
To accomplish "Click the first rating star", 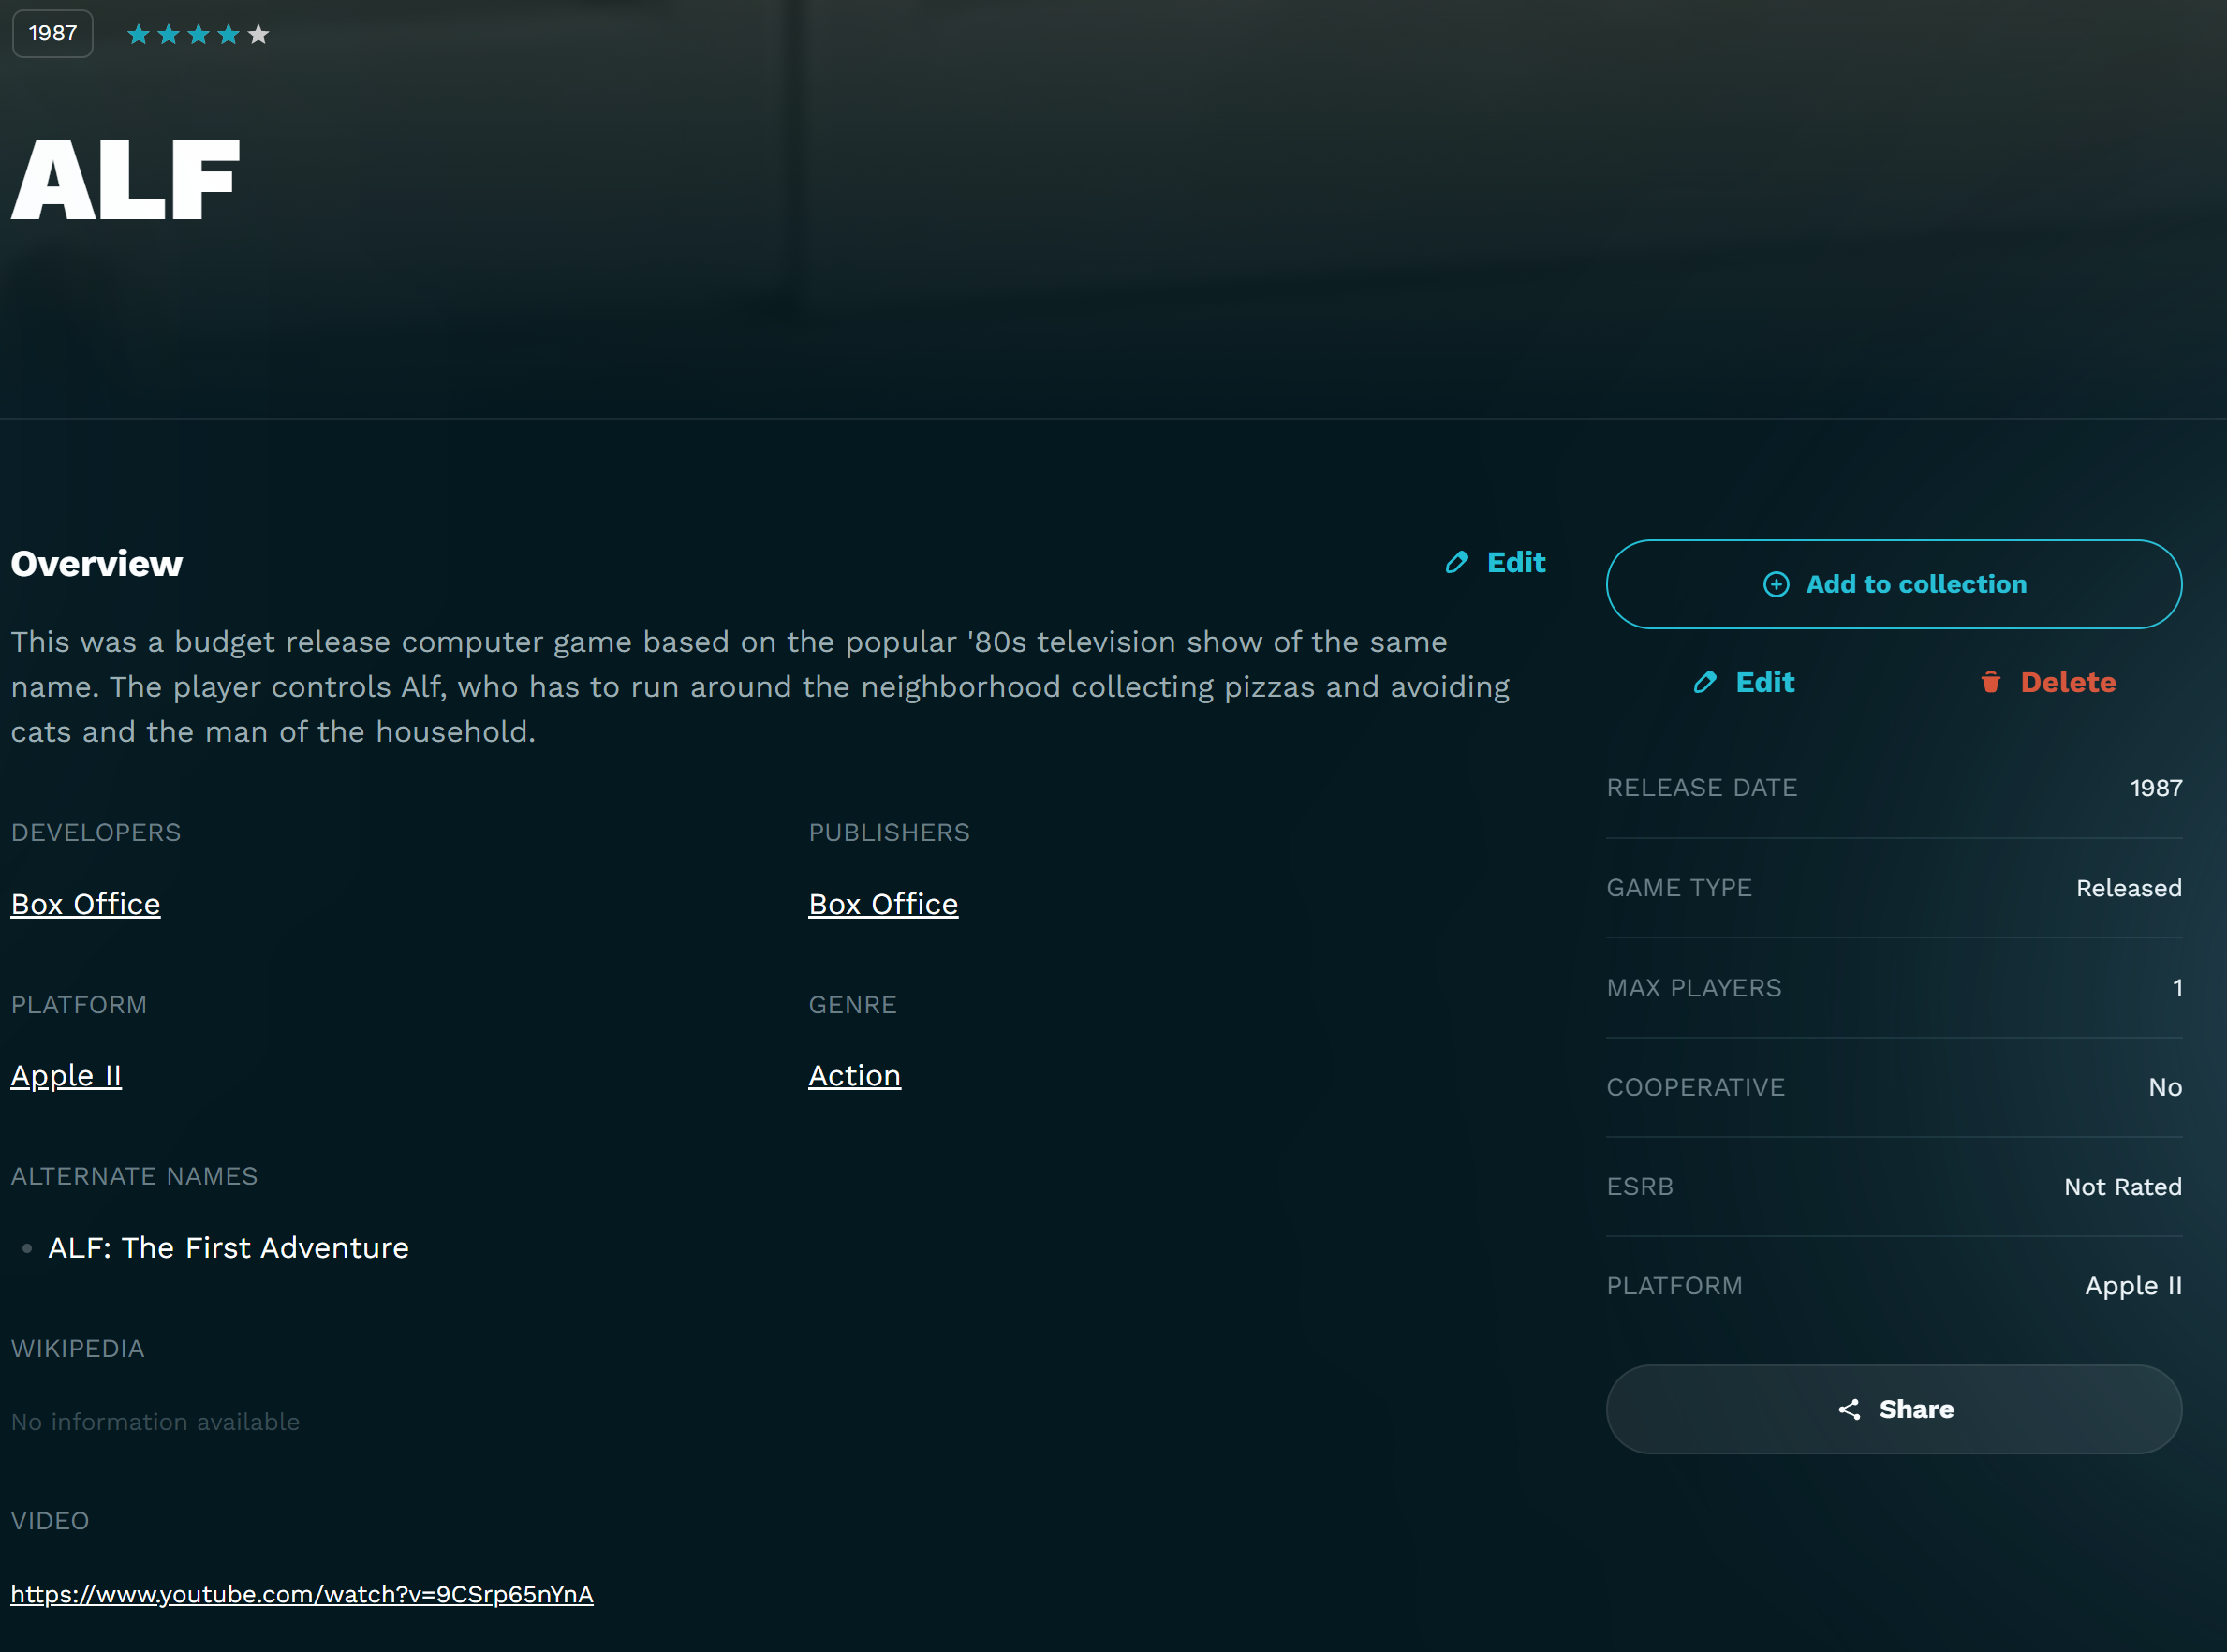I will pos(139,35).
